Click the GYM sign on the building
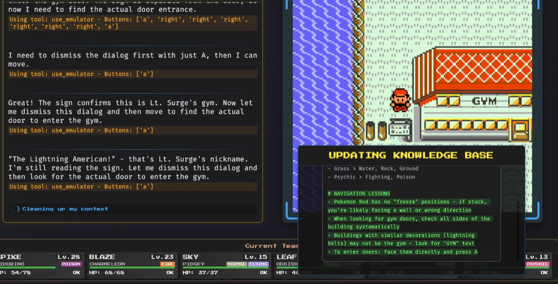The width and height of the screenshot is (558, 284). pos(484,101)
